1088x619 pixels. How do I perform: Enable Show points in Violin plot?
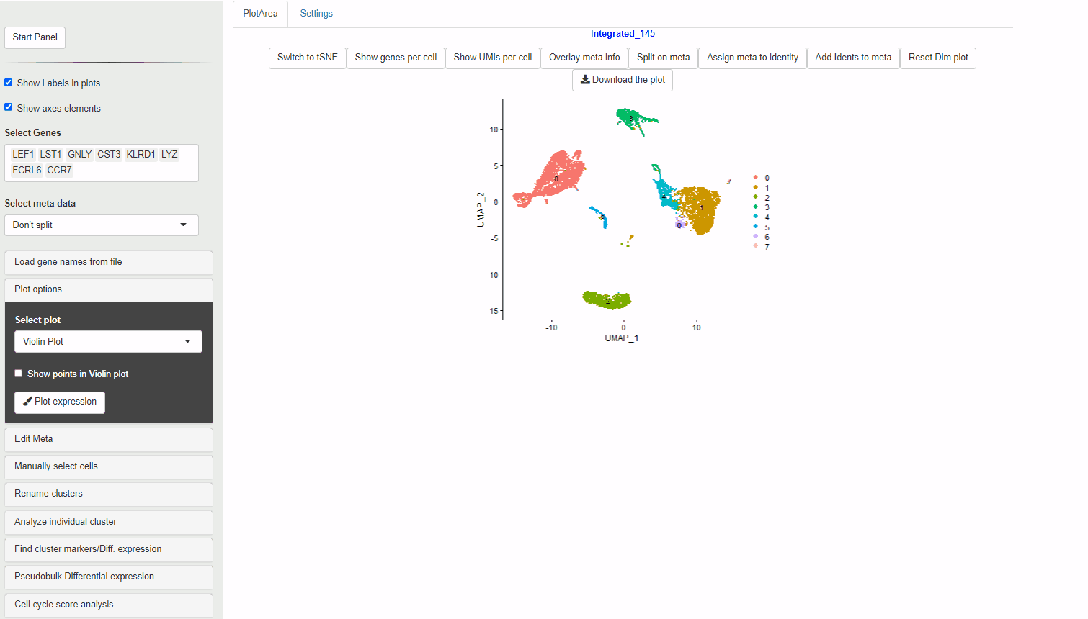pos(19,374)
